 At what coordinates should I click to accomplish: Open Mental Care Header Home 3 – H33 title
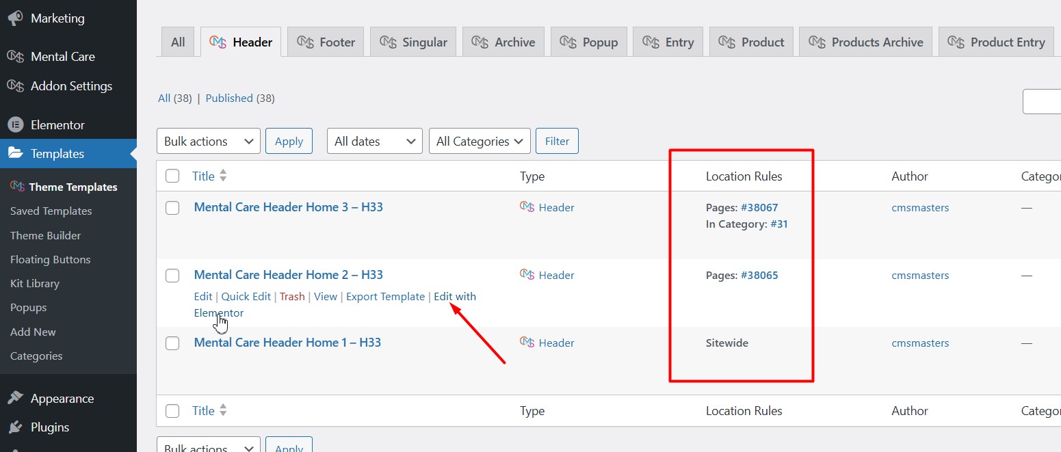289,207
